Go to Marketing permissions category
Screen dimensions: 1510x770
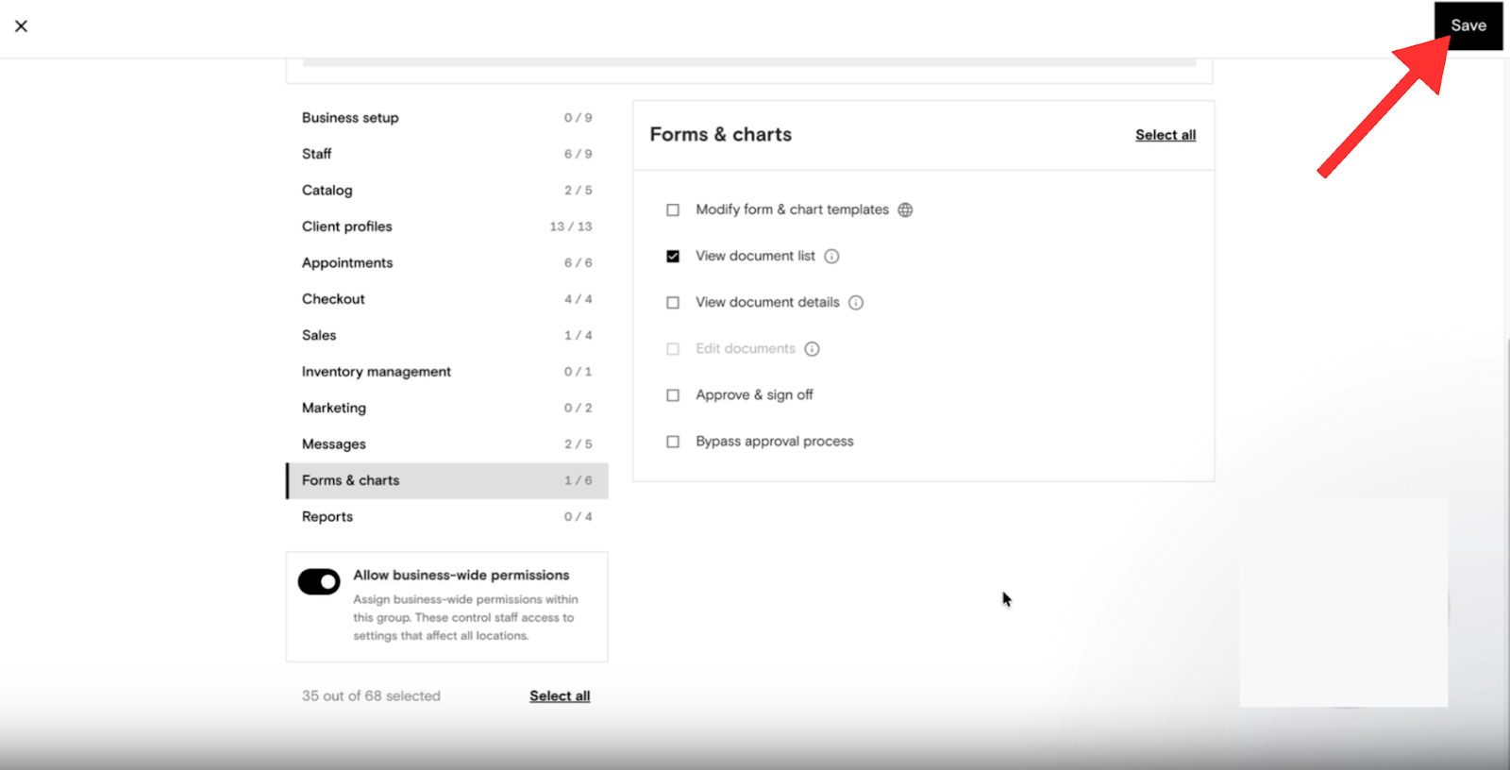point(447,408)
